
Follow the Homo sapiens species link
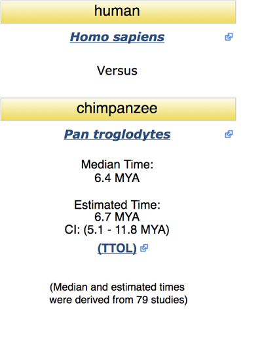click(117, 37)
